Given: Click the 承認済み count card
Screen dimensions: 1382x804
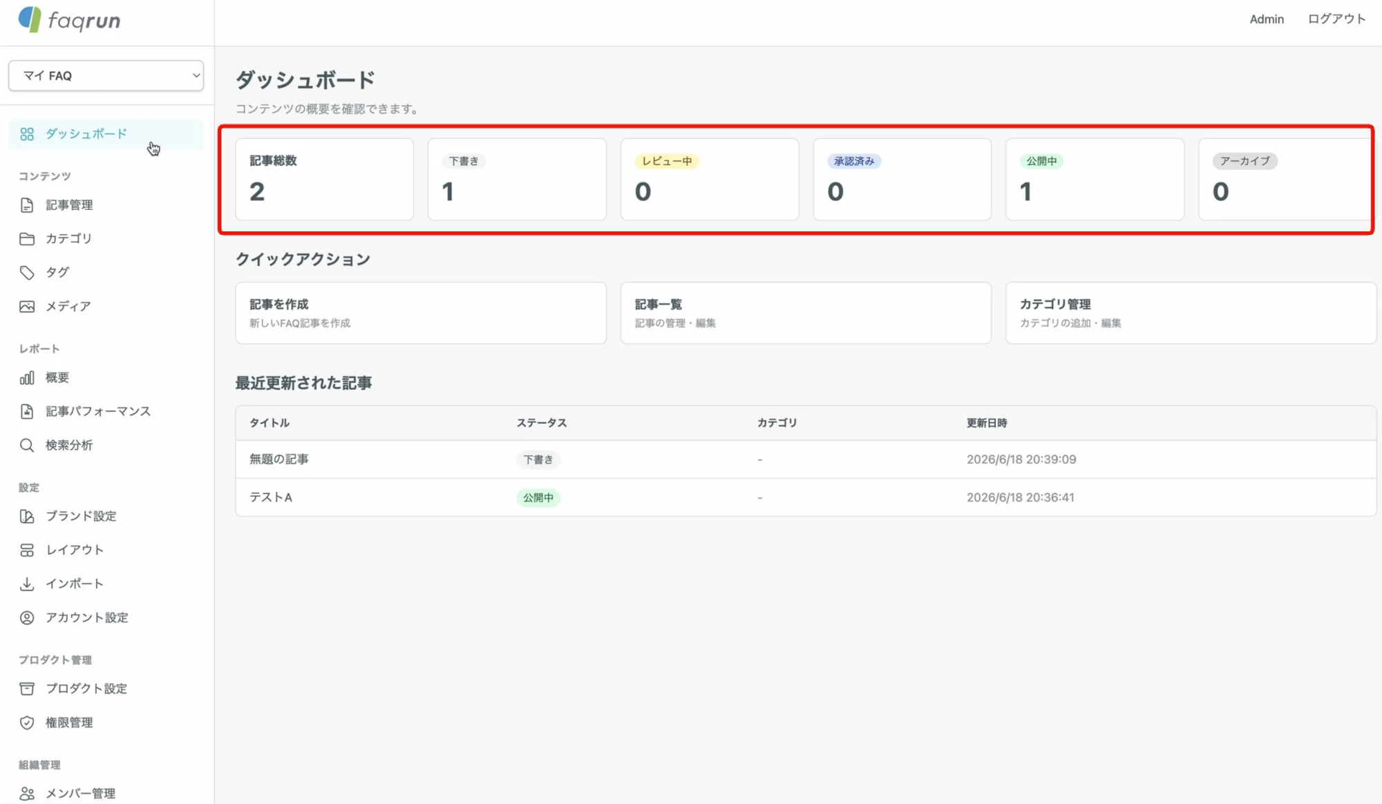Looking at the screenshot, I should point(902,180).
